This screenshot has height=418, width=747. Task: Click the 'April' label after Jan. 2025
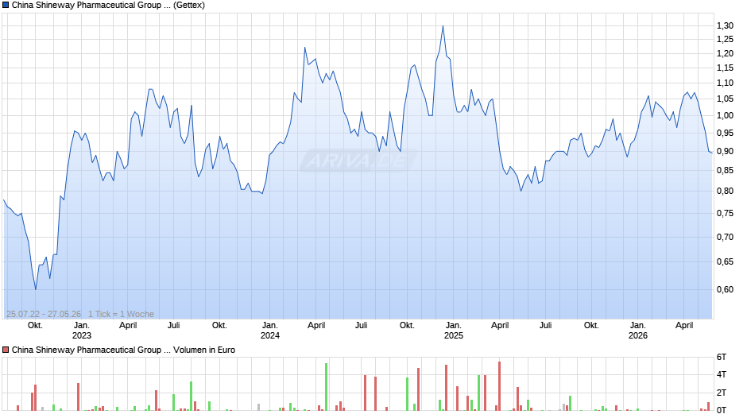pos(500,326)
